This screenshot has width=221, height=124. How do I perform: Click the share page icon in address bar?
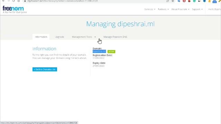coord(167,1)
